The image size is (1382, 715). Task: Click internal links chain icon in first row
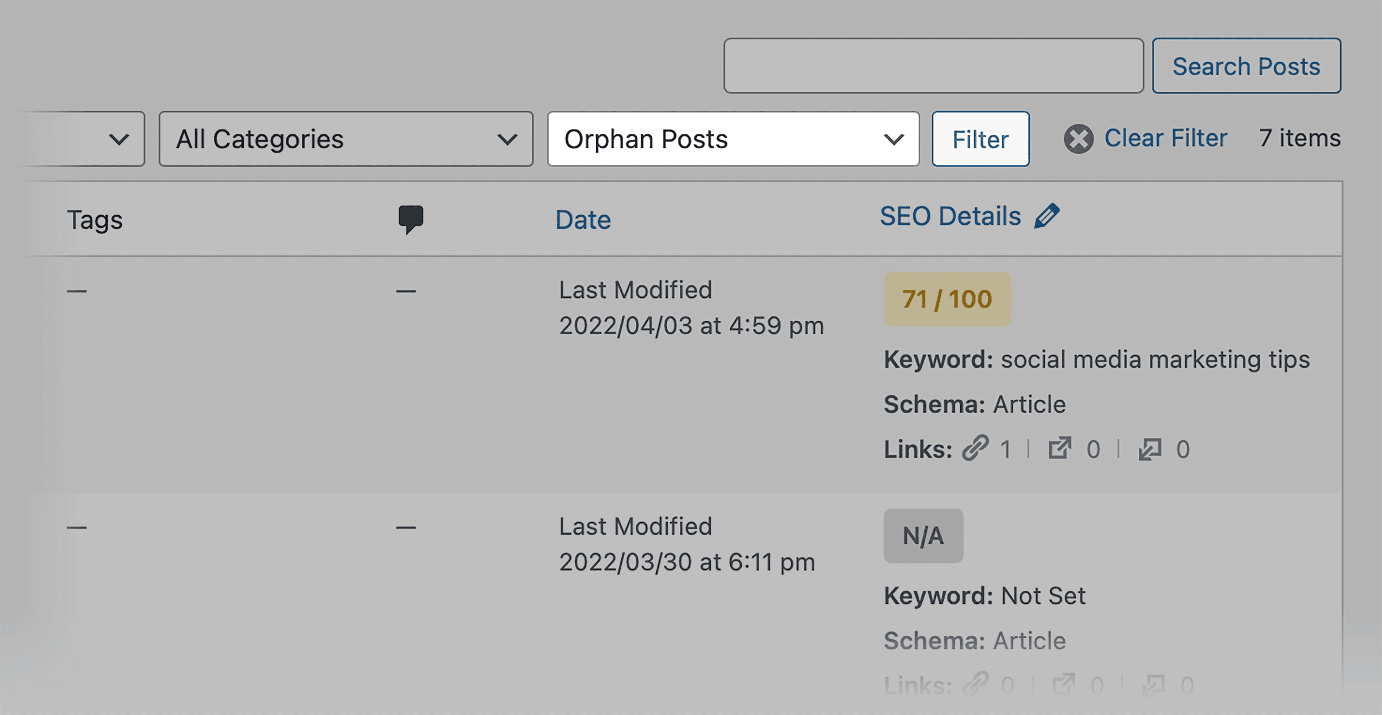coord(975,448)
